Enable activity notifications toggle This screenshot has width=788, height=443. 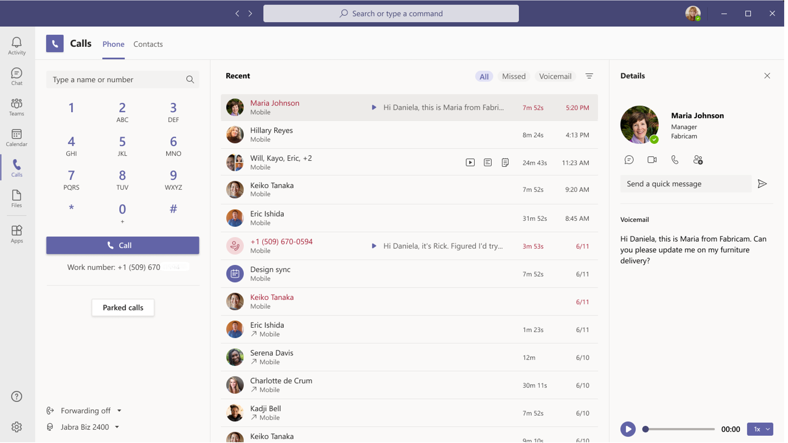coord(17,45)
